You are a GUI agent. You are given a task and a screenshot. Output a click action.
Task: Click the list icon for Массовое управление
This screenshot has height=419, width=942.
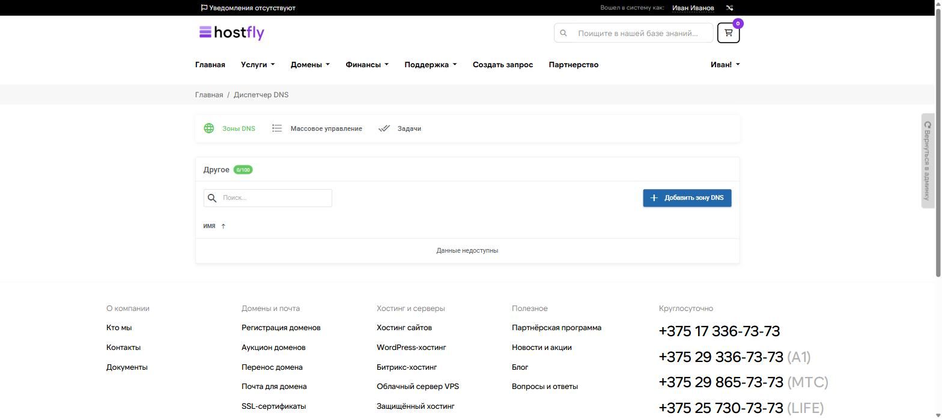pyautogui.click(x=277, y=128)
